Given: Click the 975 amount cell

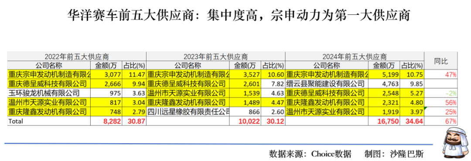Looking at the screenshot, I should pos(106,93).
